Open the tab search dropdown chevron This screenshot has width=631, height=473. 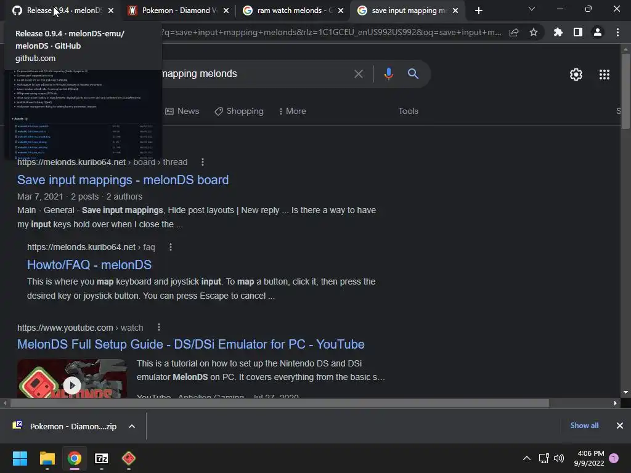point(532,9)
